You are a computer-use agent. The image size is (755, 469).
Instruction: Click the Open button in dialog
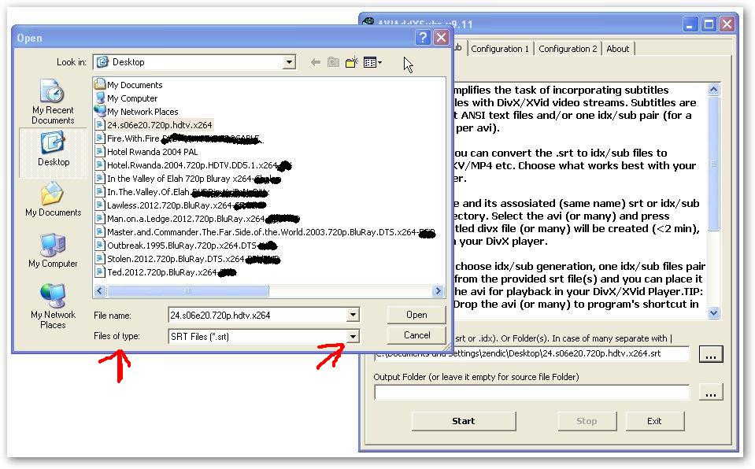click(x=416, y=315)
